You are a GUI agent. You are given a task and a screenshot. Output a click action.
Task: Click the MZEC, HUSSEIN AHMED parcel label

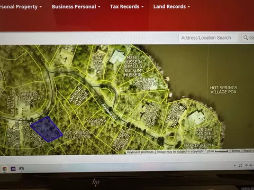coord(133,66)
